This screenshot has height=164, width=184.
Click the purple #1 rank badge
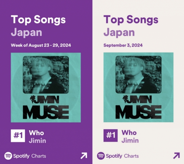pos(110,135)
